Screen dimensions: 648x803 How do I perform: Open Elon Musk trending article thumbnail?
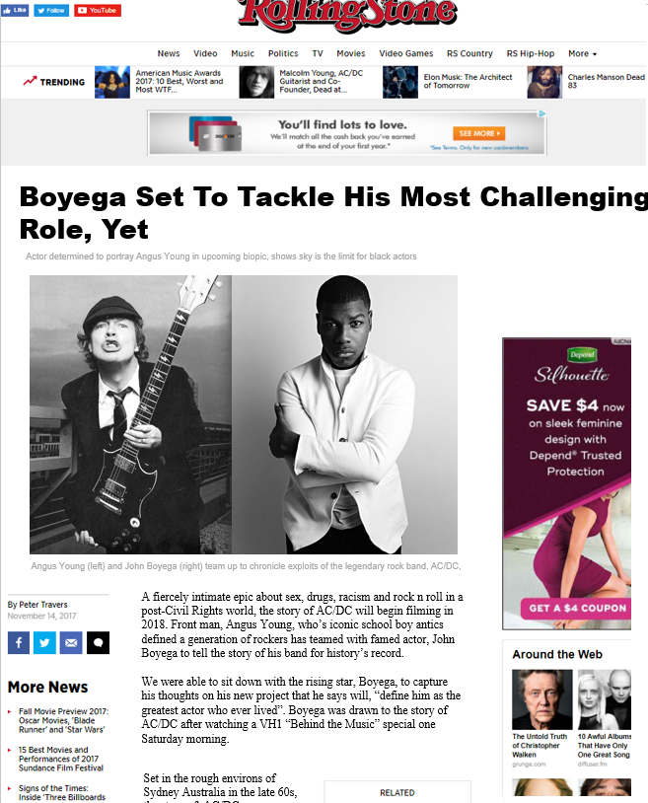point(400,82)
